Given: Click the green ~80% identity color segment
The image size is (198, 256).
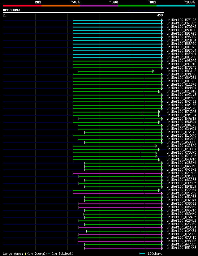Looking at the screenshot, I should tap(137, 6).
